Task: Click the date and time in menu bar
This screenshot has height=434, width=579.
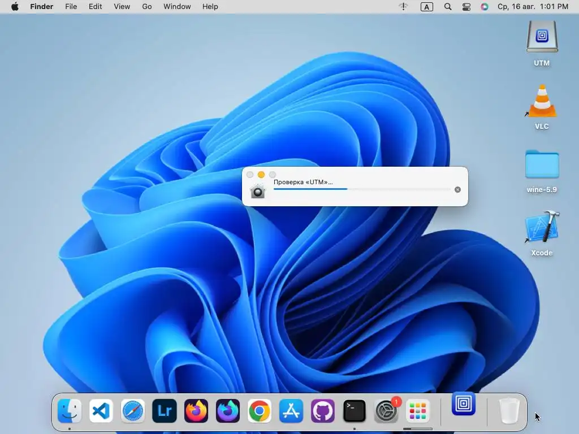Action: click(533, 7)
